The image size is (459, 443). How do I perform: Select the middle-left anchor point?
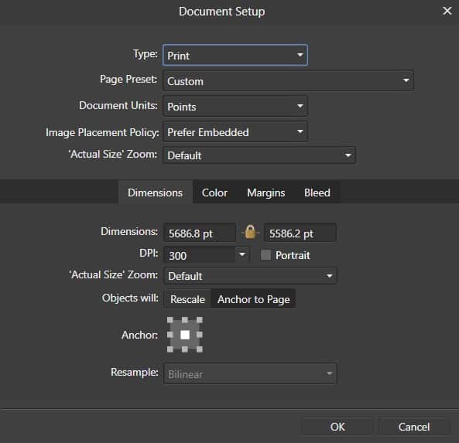tap(170, 335)
